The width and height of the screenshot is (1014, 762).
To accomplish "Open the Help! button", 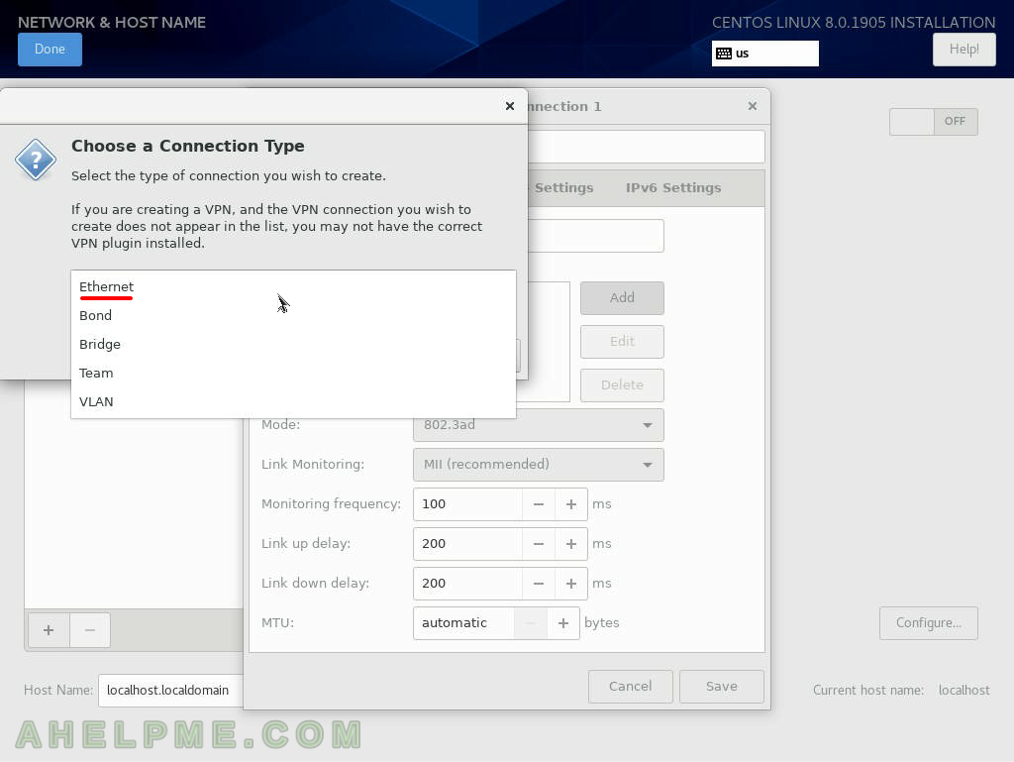I will pyautogui.click(x=963, y=50).
